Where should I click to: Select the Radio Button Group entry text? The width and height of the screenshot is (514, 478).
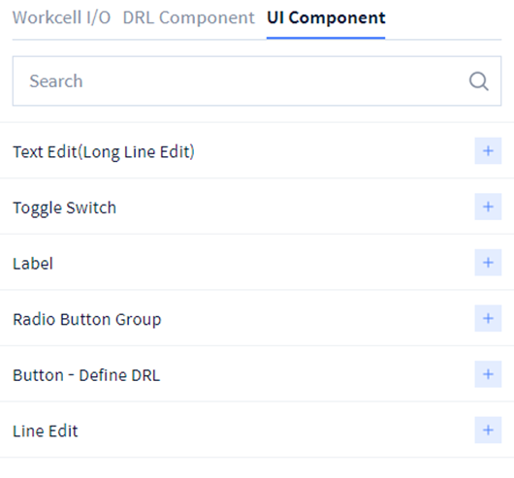click(87, 319)
